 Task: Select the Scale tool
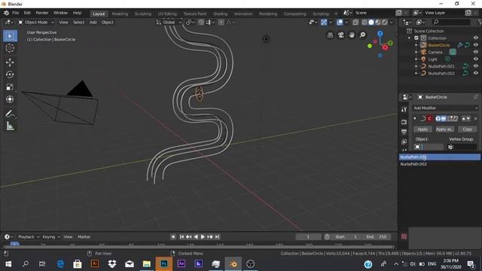(x=10, y=87)
